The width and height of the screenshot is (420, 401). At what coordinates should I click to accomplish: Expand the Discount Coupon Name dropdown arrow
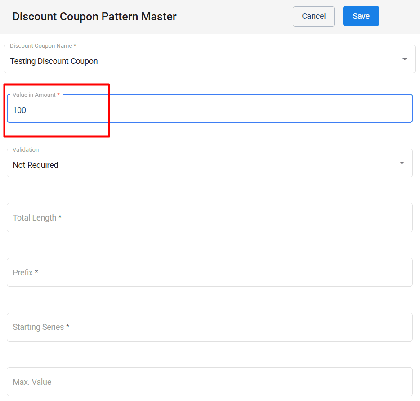404,59
